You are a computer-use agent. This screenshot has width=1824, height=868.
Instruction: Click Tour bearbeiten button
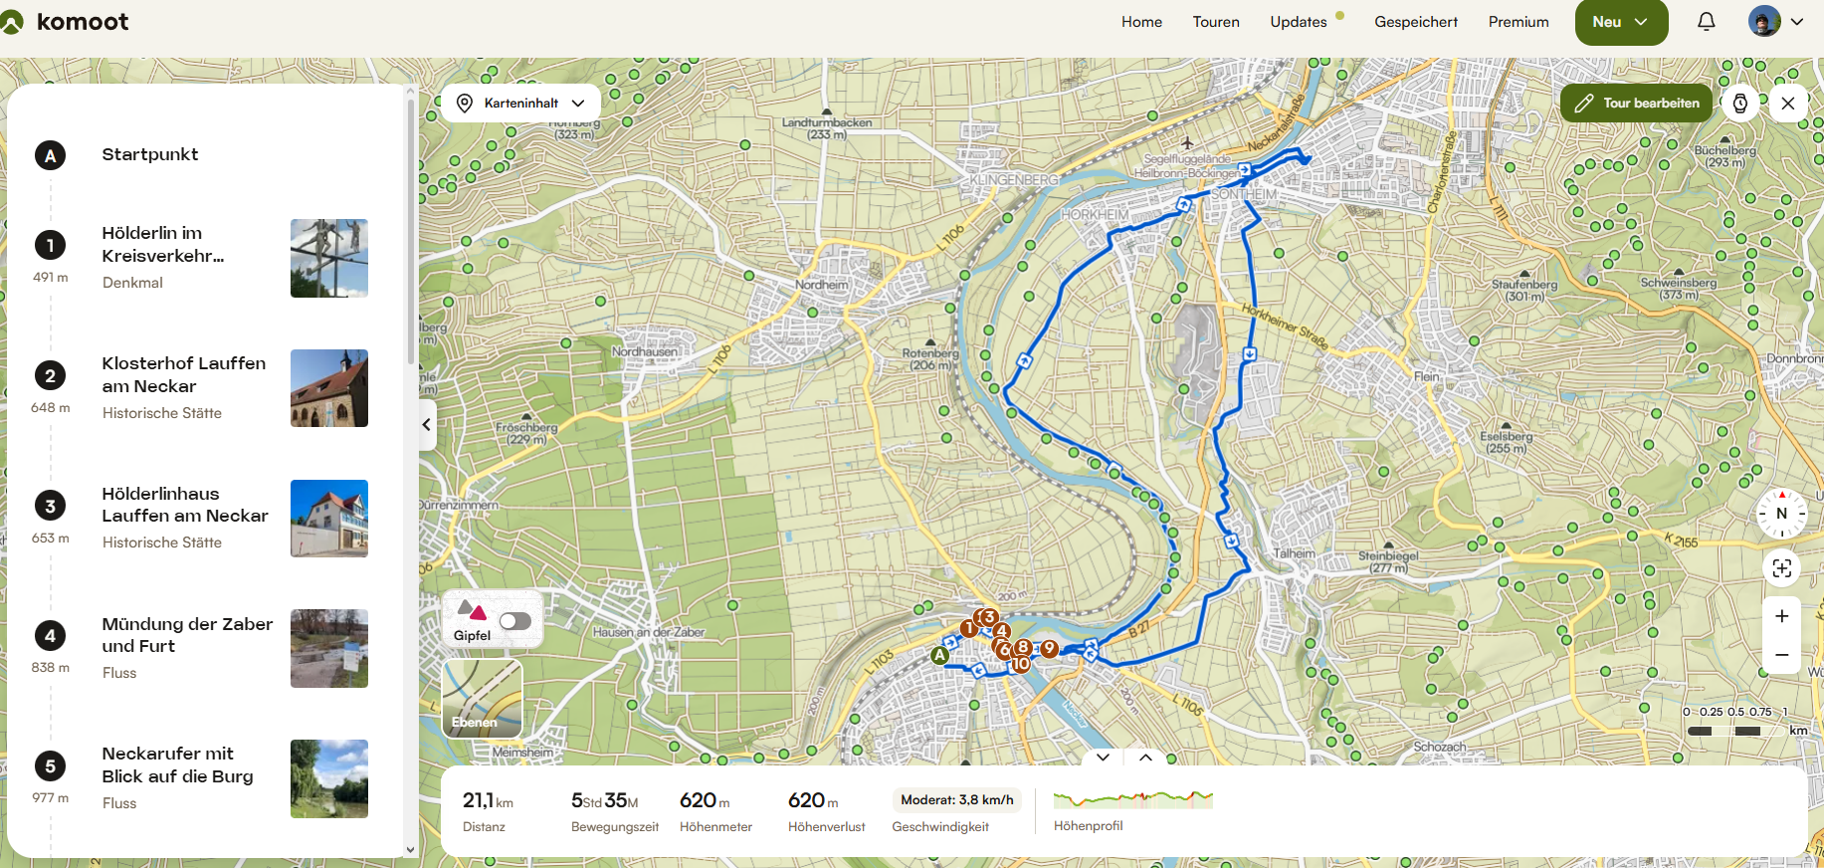1636,103
